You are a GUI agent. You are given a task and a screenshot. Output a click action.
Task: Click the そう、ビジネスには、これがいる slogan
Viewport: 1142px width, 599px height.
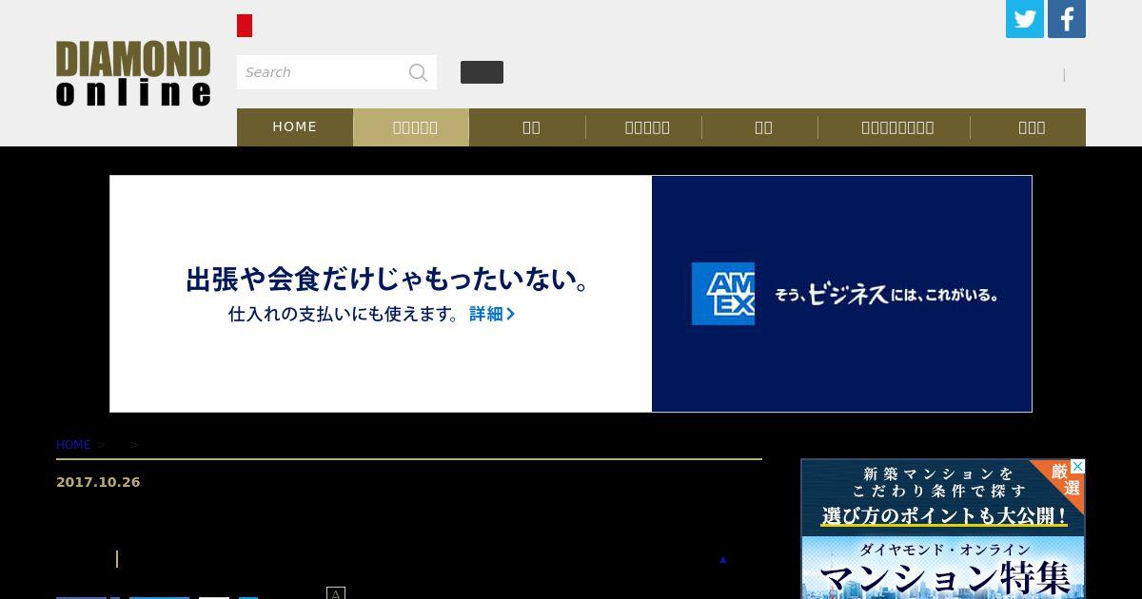886,295
